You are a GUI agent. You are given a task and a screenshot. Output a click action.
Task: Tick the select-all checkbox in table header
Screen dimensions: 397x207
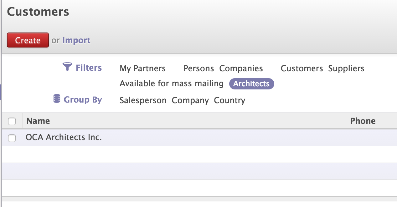point(12,121)
